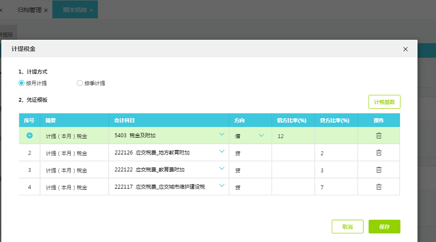Close the 计提税金 dialog
Viewport: 436px width, 242px height.
[405, 49]
